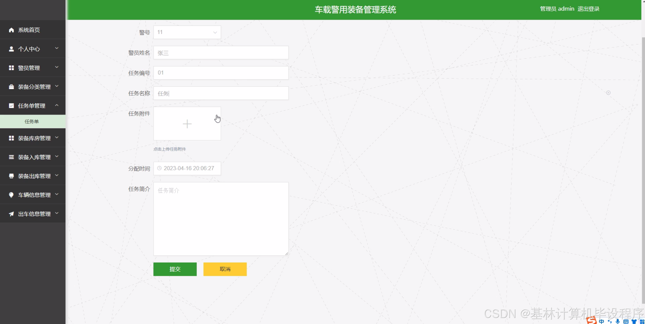Screen dimensions: 645x324
Task: Open the 装备库房管理 menu item
Action: (x=33, y=138)
